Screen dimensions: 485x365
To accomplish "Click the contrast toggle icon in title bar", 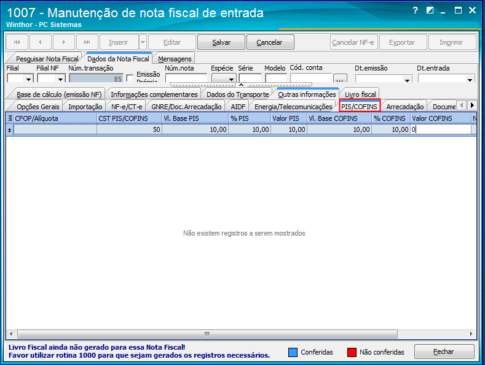I will (430, 10).
